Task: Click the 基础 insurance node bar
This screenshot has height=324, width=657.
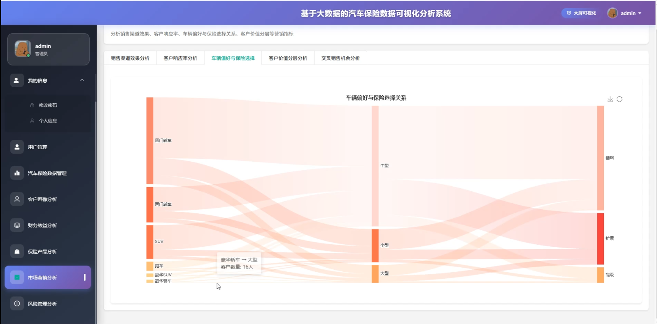Action: click(601, 158)
